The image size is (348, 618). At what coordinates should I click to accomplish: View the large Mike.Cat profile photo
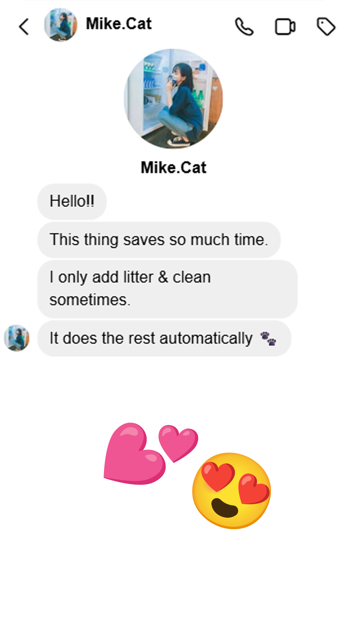(173, 99)
